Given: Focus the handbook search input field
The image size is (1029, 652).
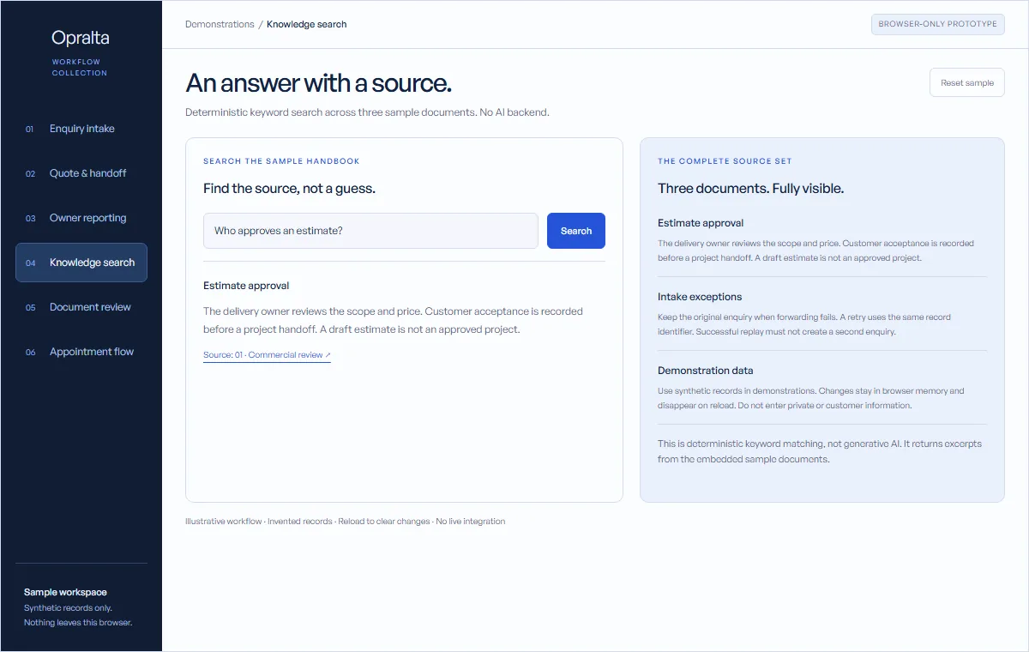Looking at the screenshot, I should tap(370, 231).
